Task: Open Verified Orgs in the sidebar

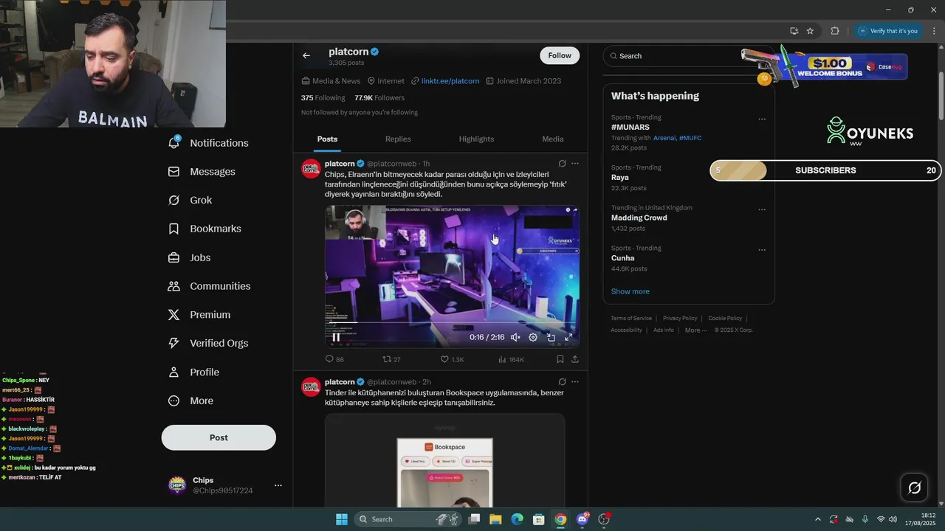Action: (208, 343)
